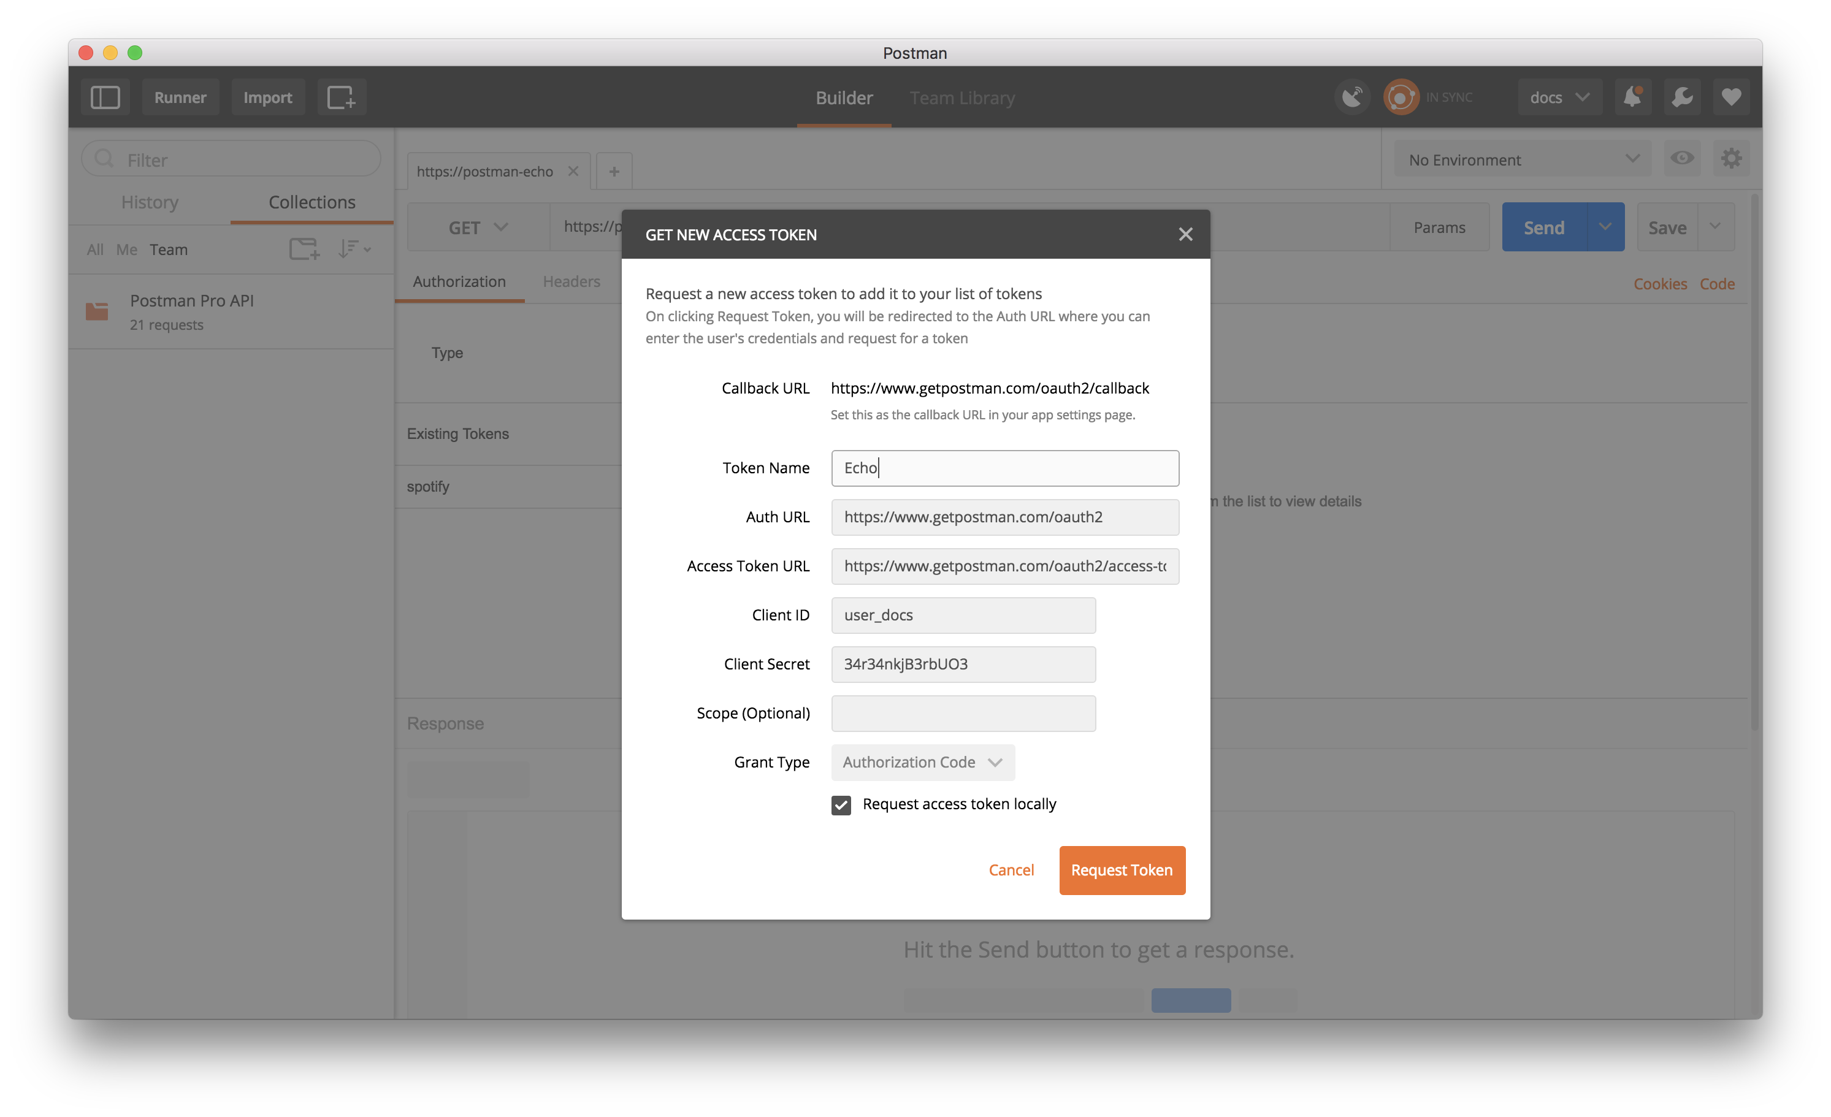This screenshot has width=1831, height=1117.
Task: Open notifications via the bell icon
Action: coord(1634,97)
